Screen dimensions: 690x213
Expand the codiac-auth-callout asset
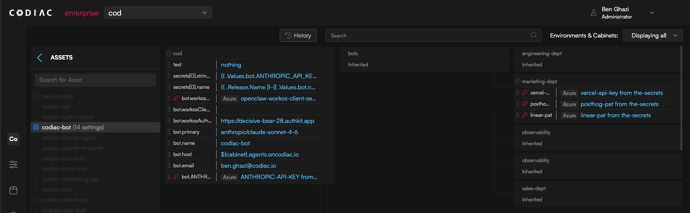click(x=36, y=117)
